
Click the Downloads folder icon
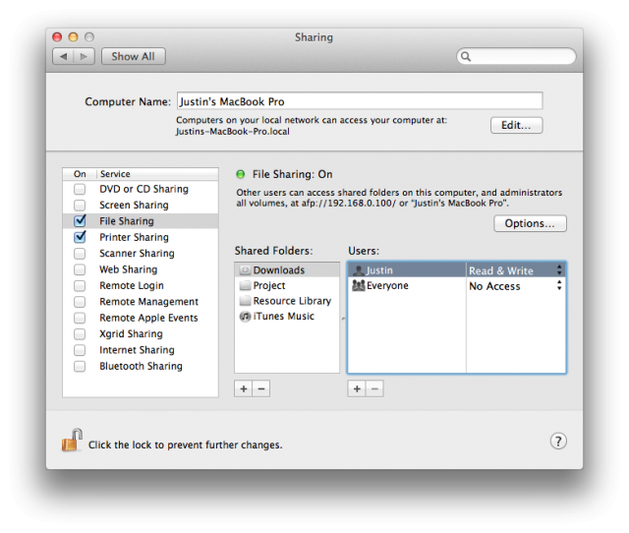[x=245, y=270]
